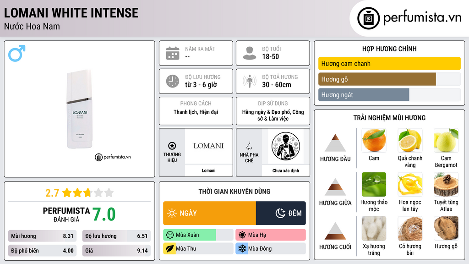469x264 pixels.
Task: Click the Thanh lịch, Hiện đại style text
Action: (x=196, y=112)
